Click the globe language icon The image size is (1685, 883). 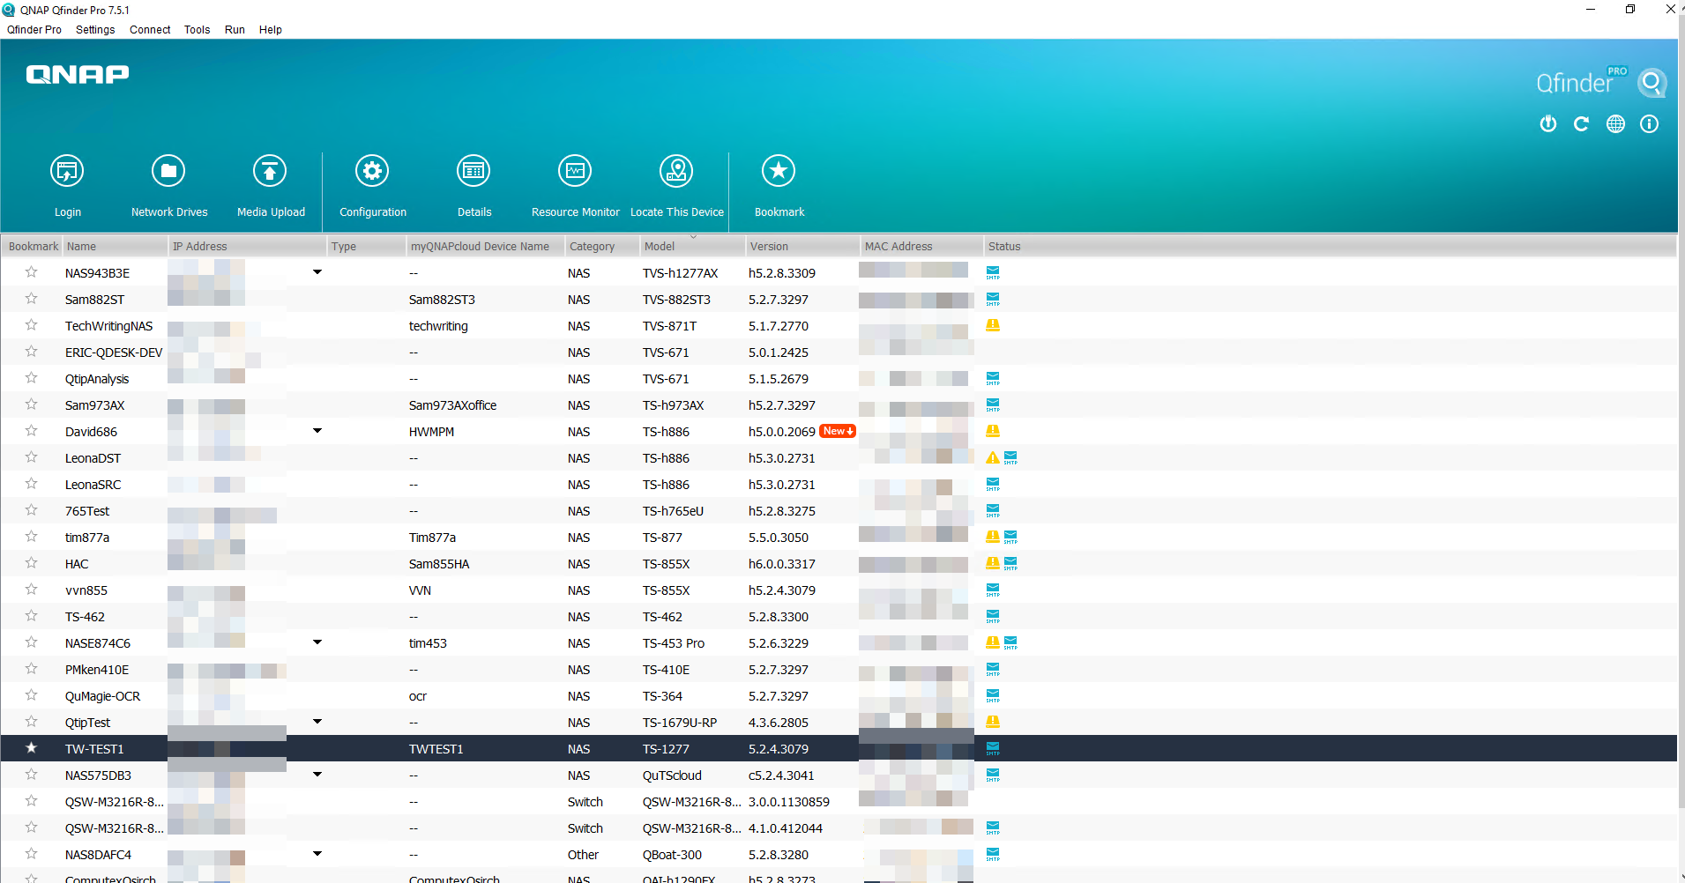point(1615,124)
